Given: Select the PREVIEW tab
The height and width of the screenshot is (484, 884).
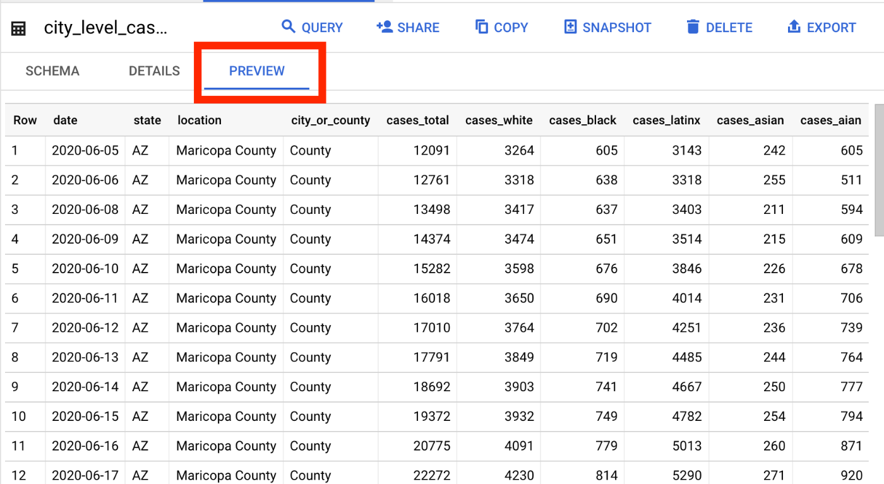Looking at the screenshot, I should point(257,71).
